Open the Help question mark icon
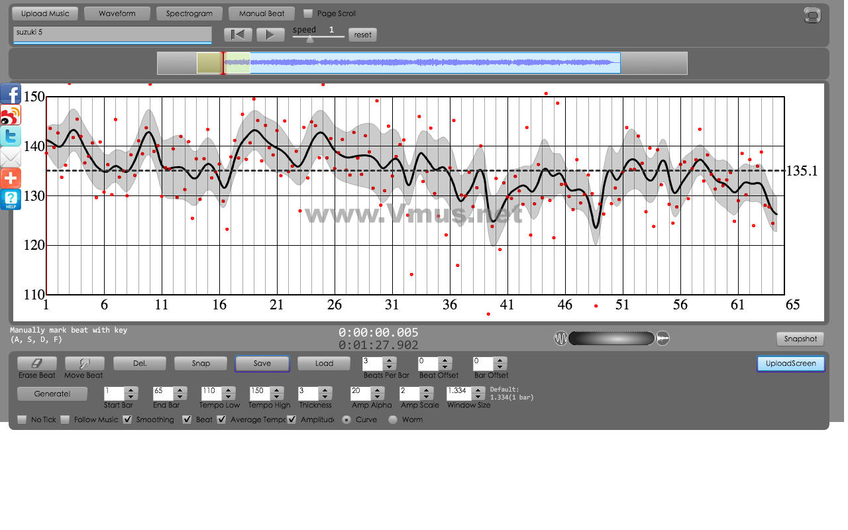Viewport: 848px width, 530px height. click(x=11, y=199)
